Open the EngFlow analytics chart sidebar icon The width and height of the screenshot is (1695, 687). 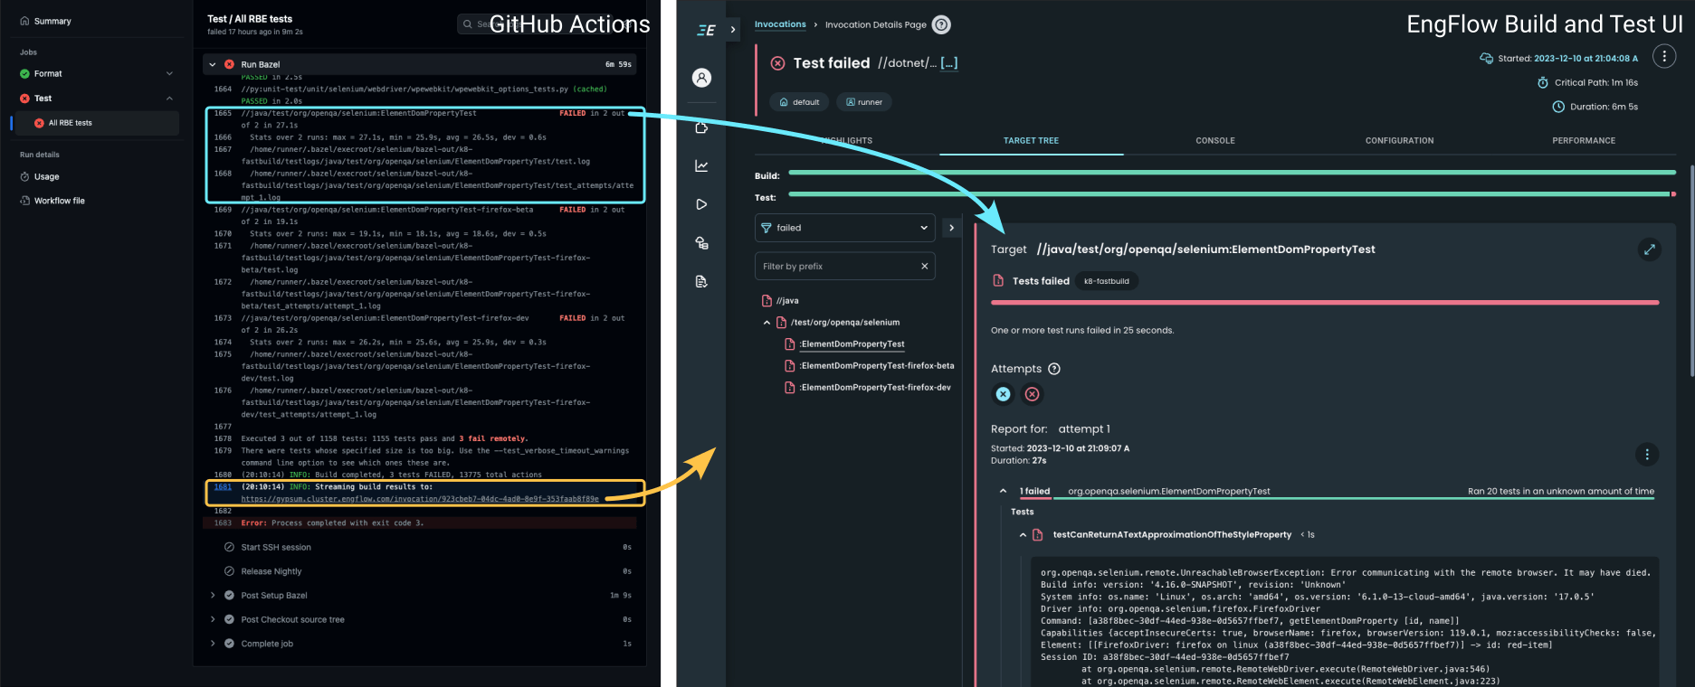(x=701, y=165)
